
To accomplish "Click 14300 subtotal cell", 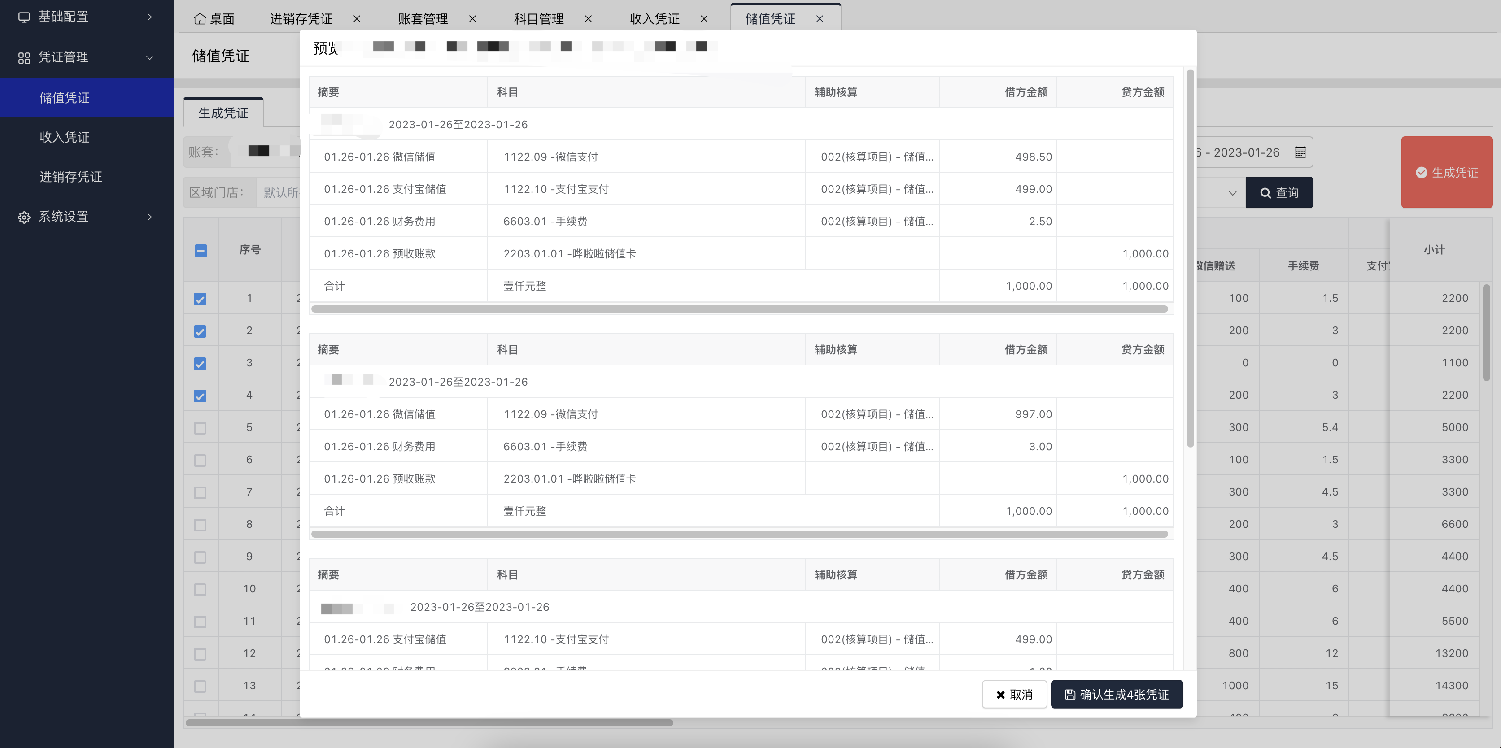I will (1434, 686).
